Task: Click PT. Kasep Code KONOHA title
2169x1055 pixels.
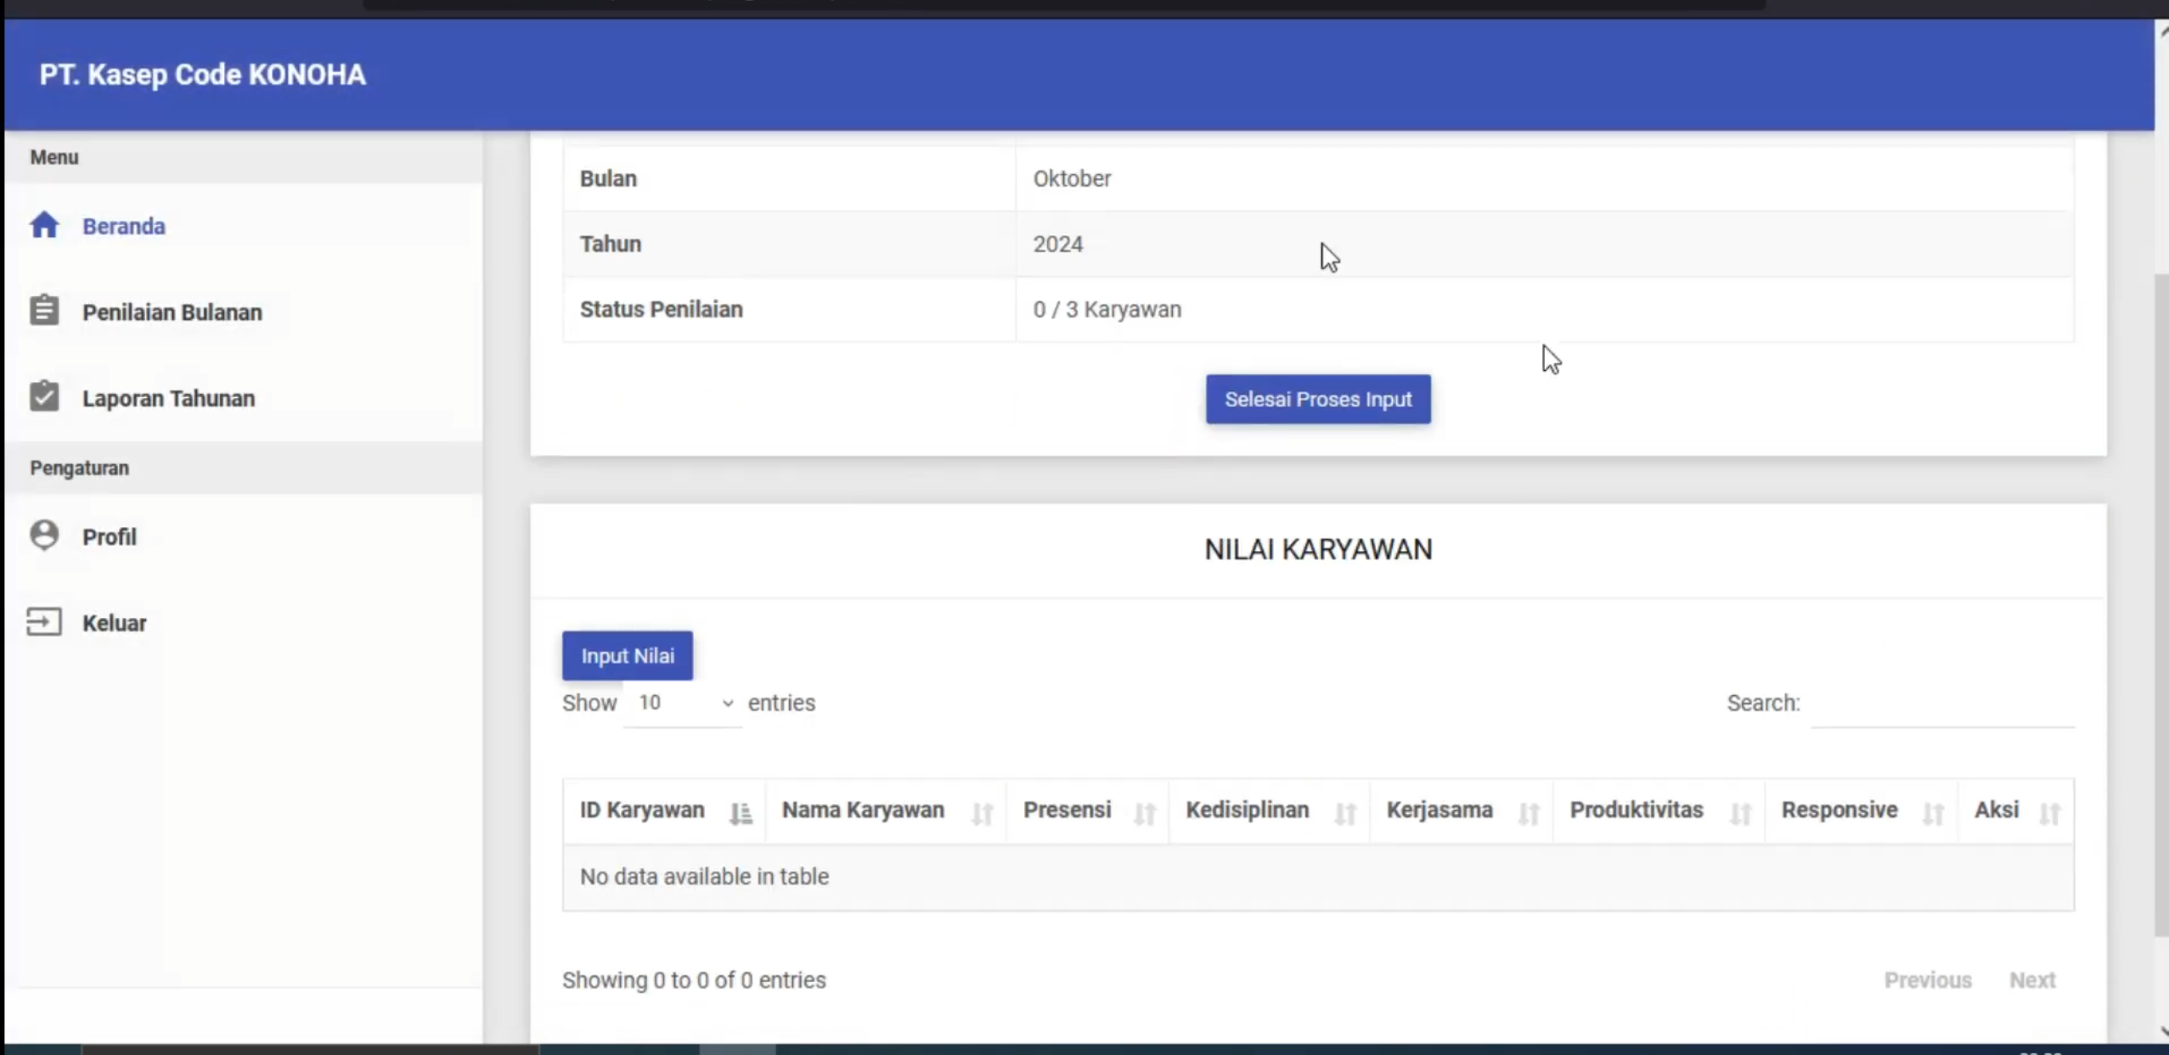Action: point(202,75)
